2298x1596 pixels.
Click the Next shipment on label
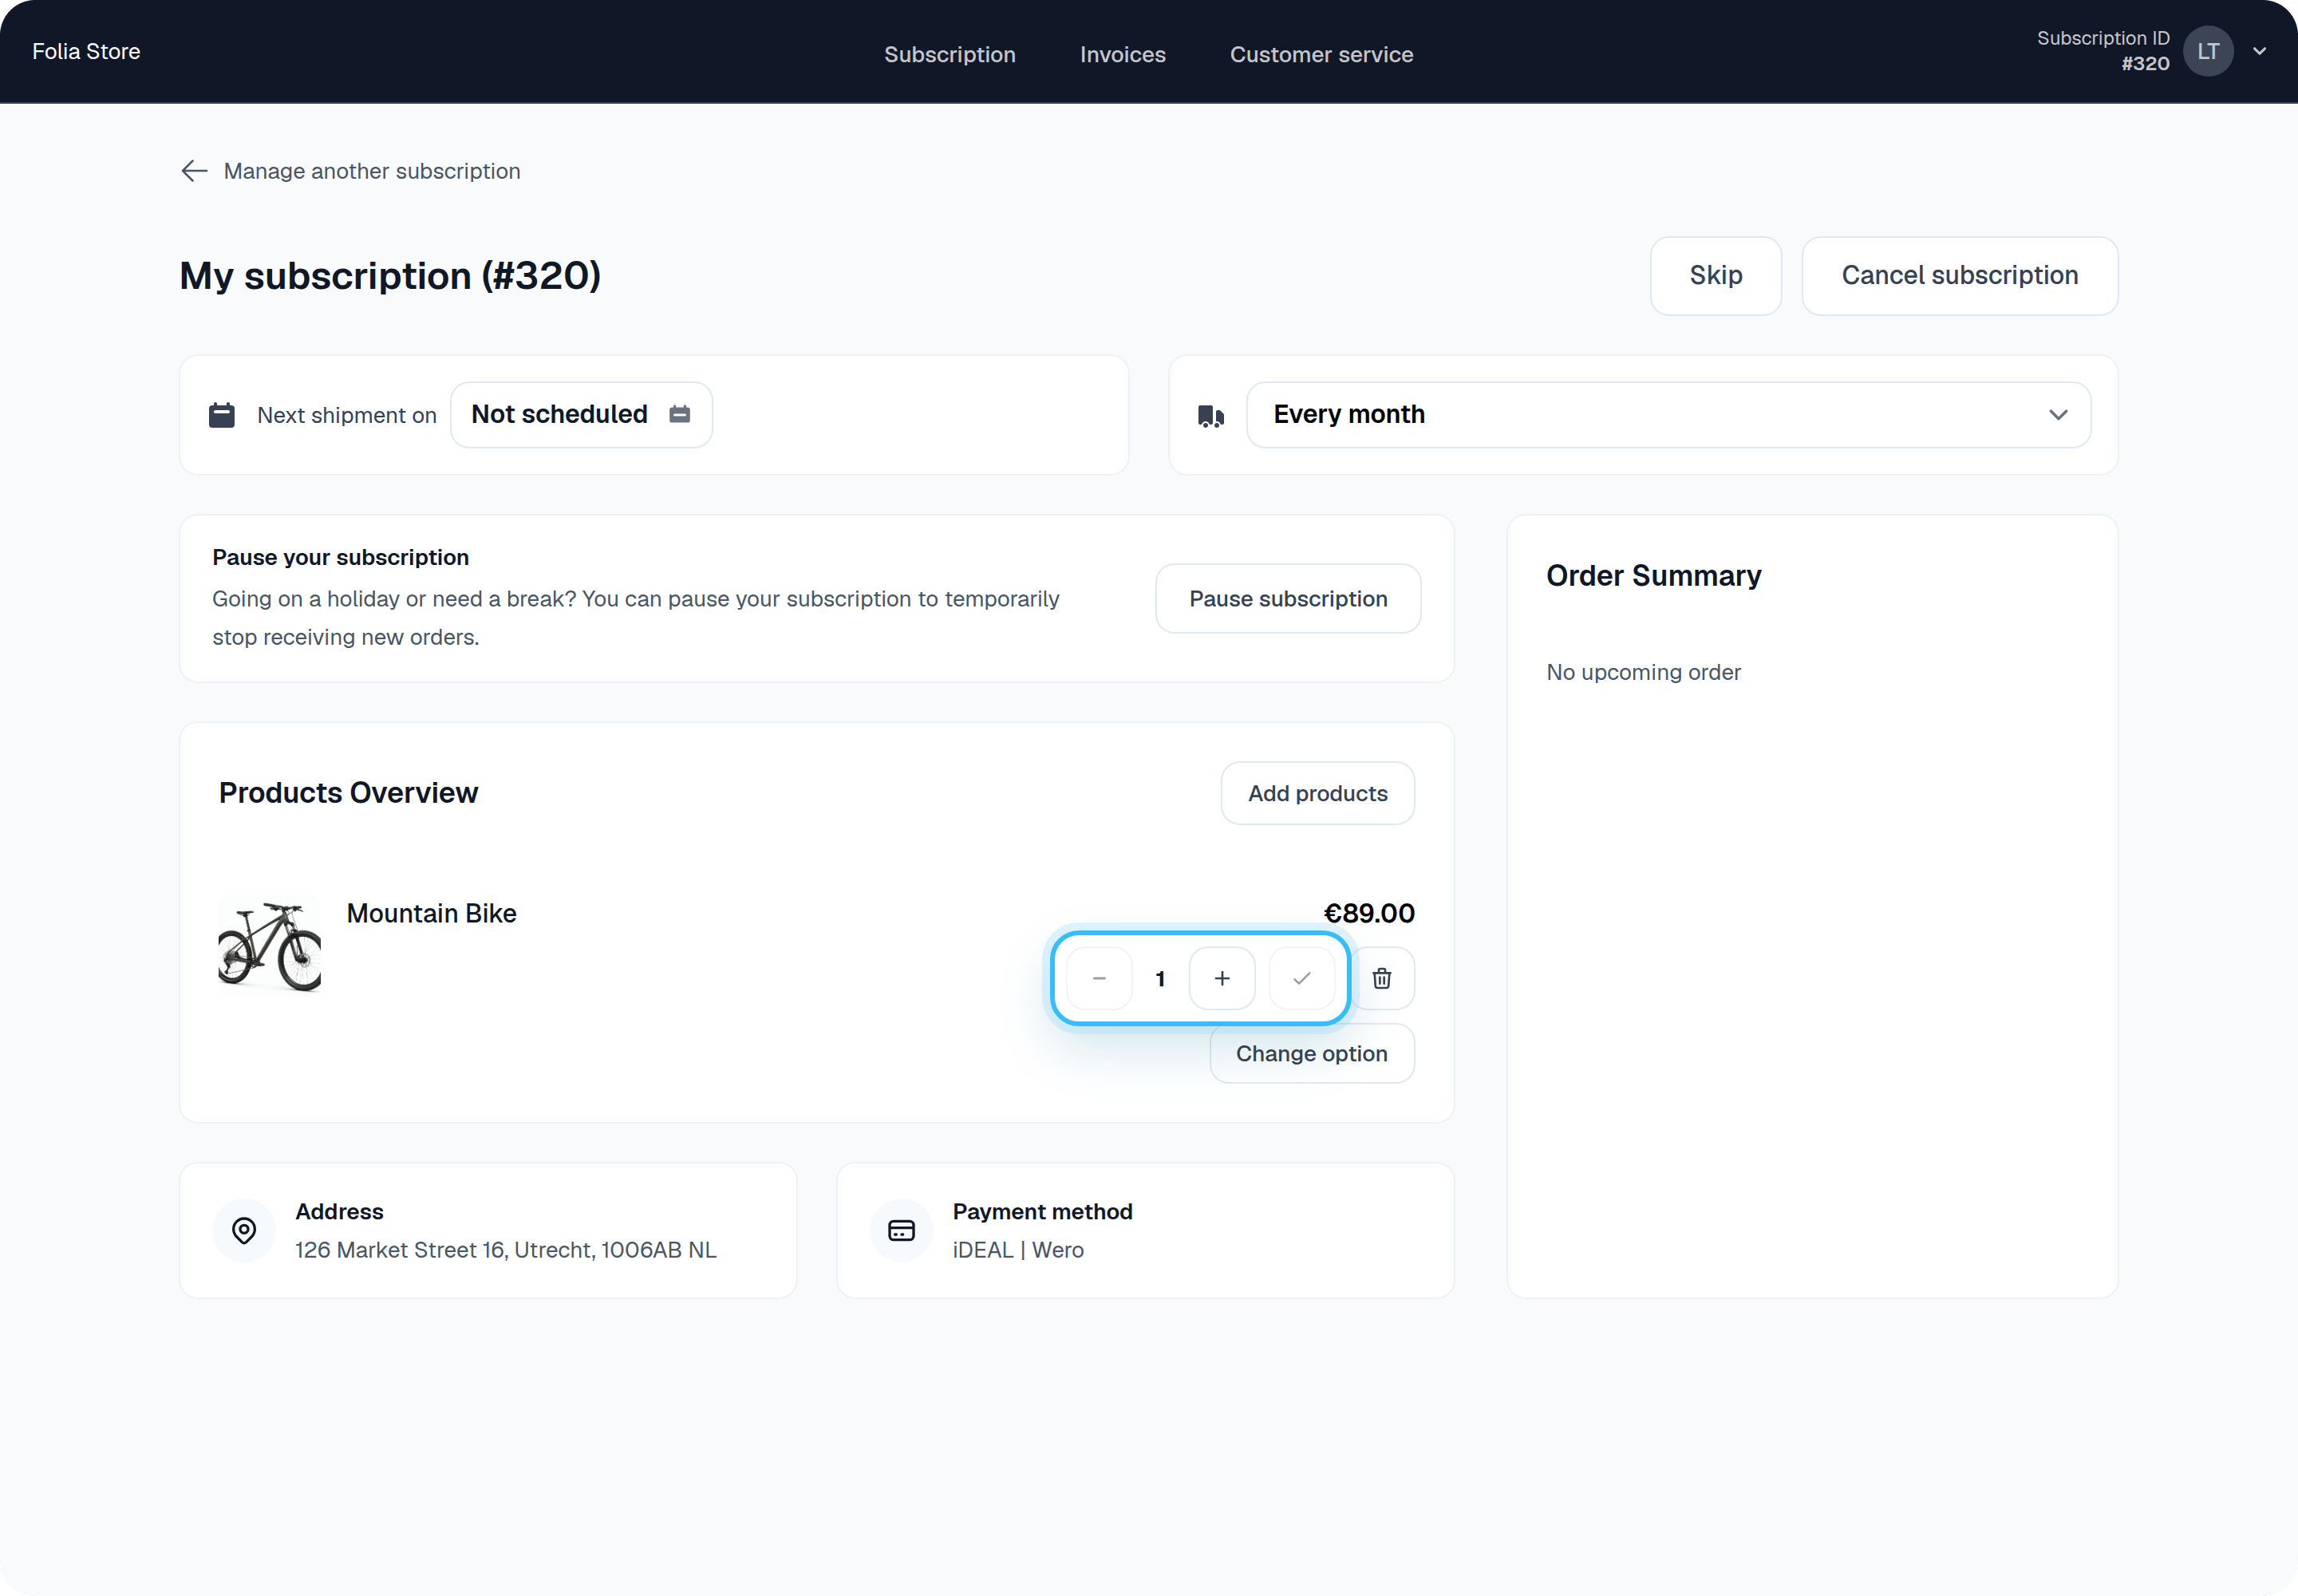click(x=347, y=415)
